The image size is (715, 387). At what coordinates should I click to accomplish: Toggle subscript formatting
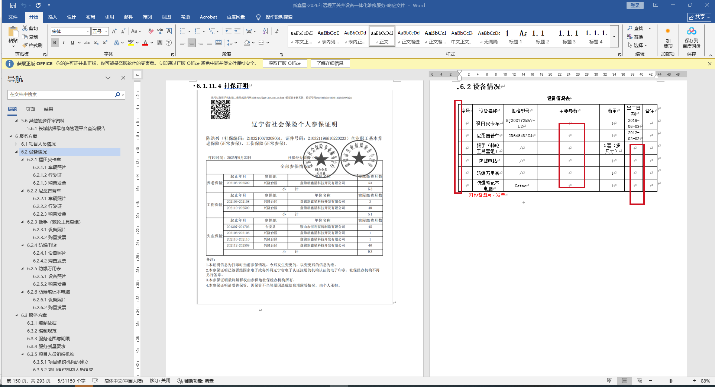[x=96, y=43]
